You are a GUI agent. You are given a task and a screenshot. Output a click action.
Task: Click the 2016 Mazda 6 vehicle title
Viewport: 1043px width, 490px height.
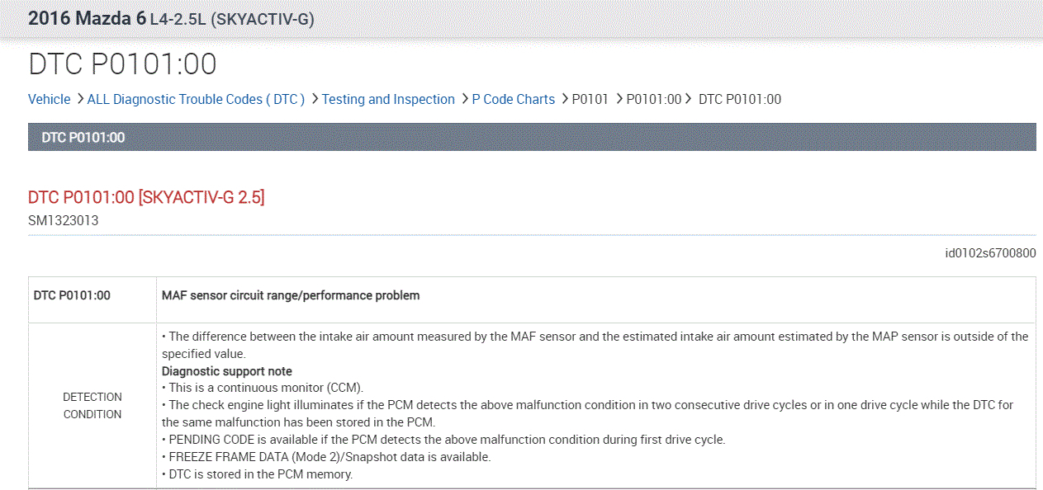[x=87, y=18]
